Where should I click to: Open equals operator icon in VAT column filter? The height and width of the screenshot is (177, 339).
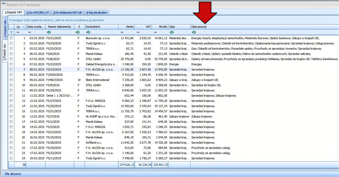pos(139,32)
